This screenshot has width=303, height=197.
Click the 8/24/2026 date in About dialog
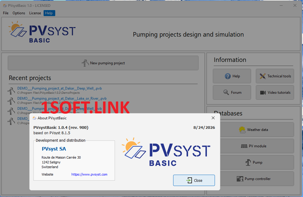[x=204, y=127]
